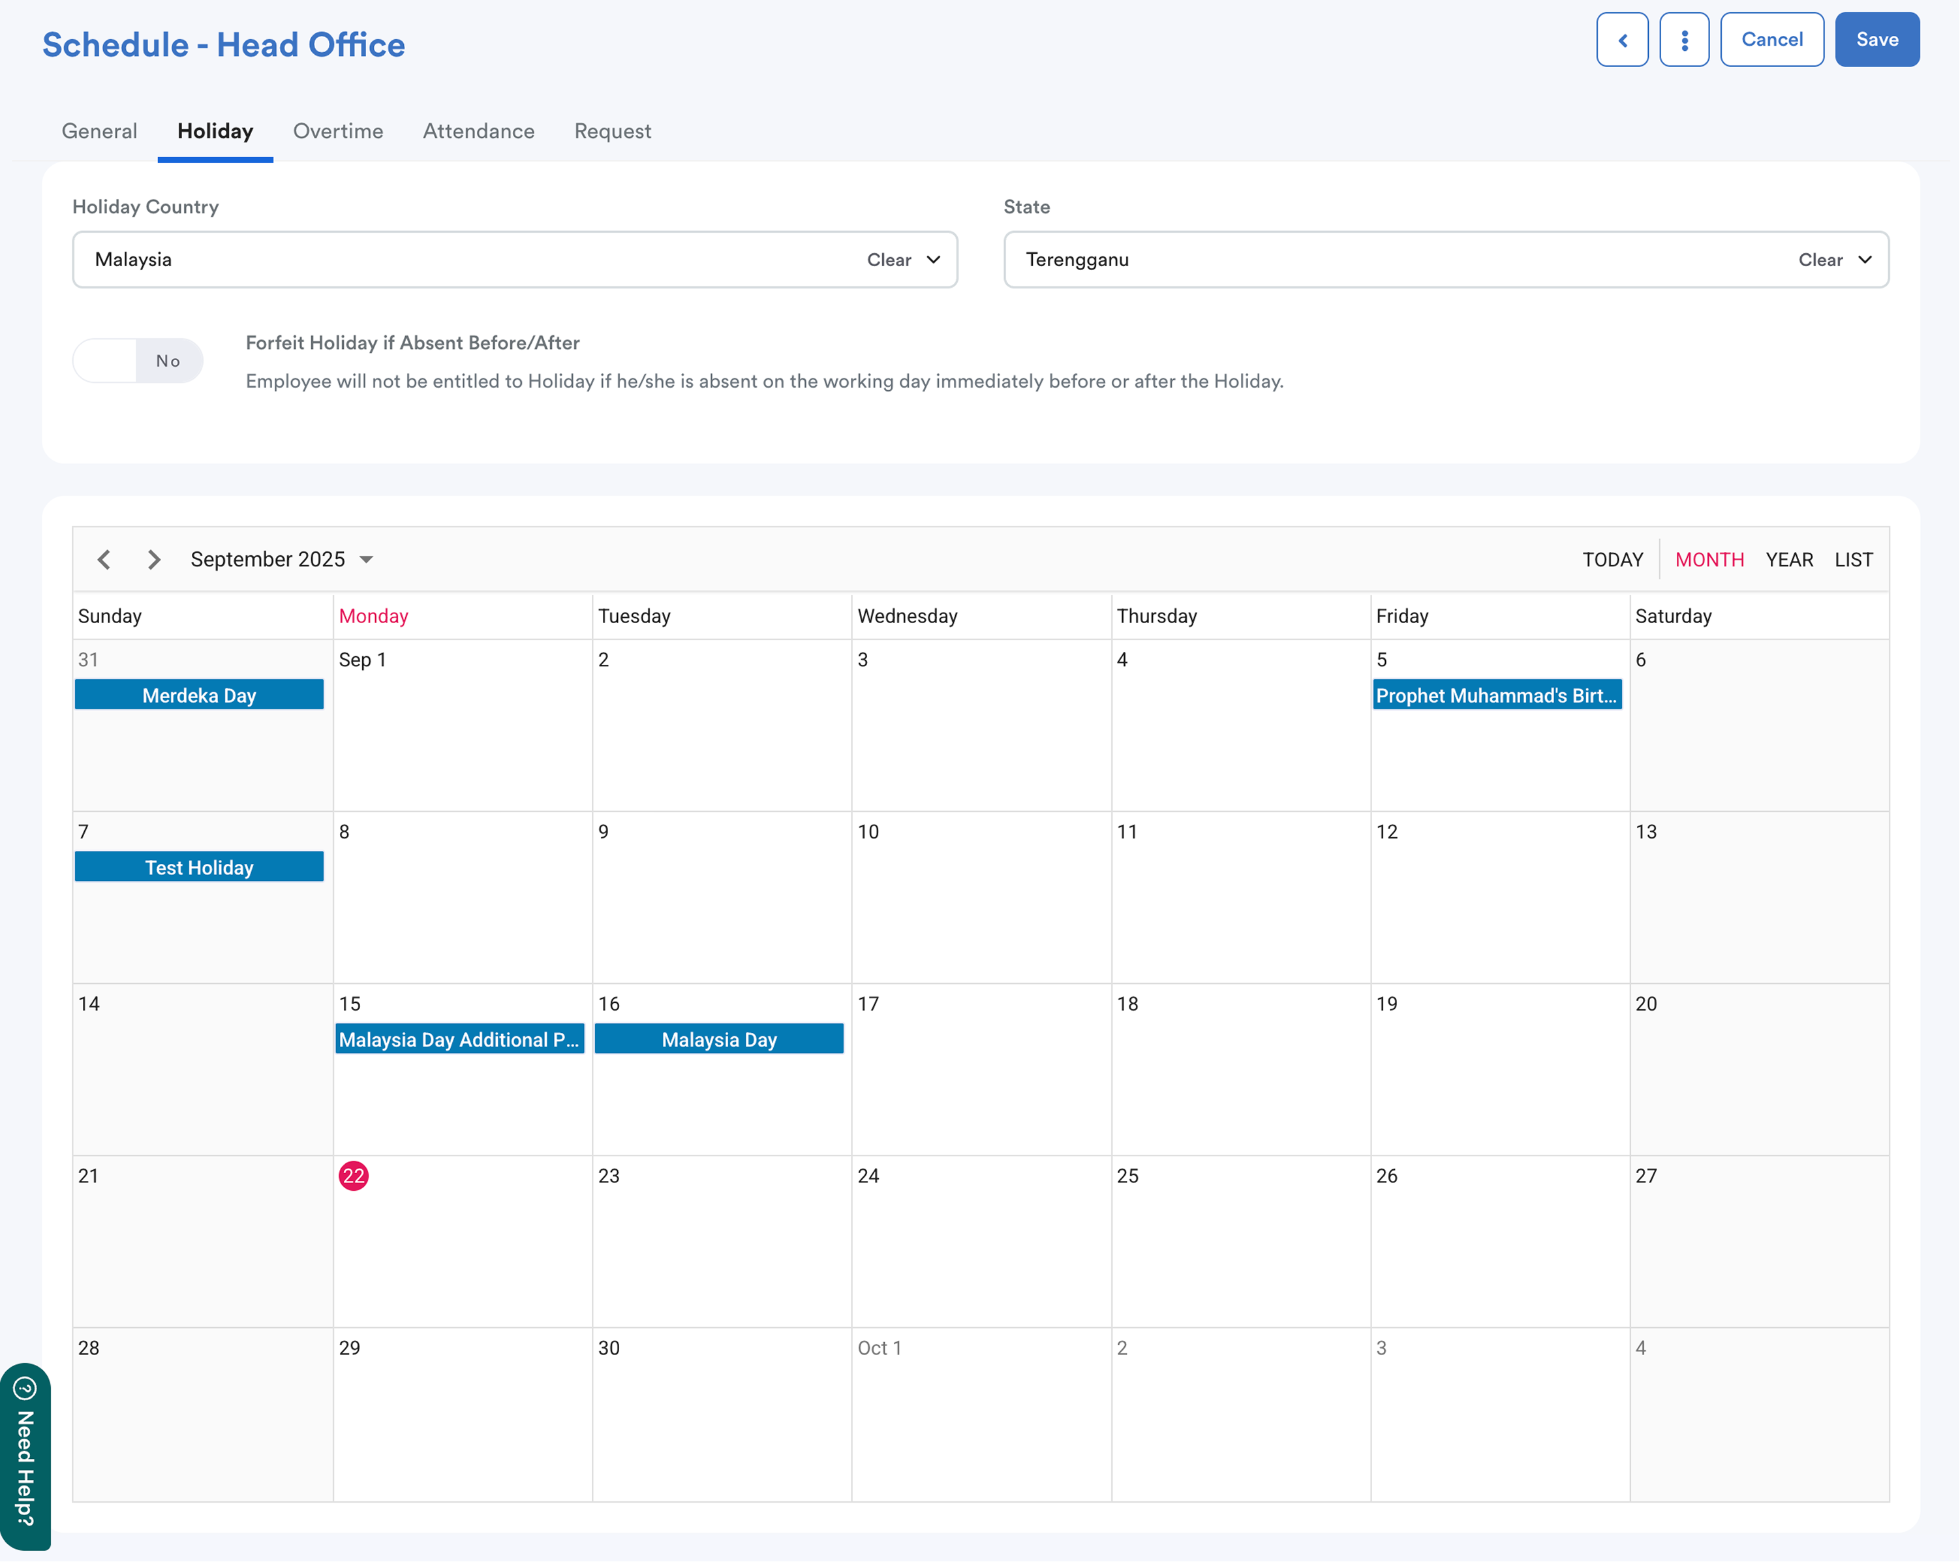This screenshot has width=1960, height=1562.
Task: Open September 2025 month picker
Action: pyautogui.click(x=282, y=559)
